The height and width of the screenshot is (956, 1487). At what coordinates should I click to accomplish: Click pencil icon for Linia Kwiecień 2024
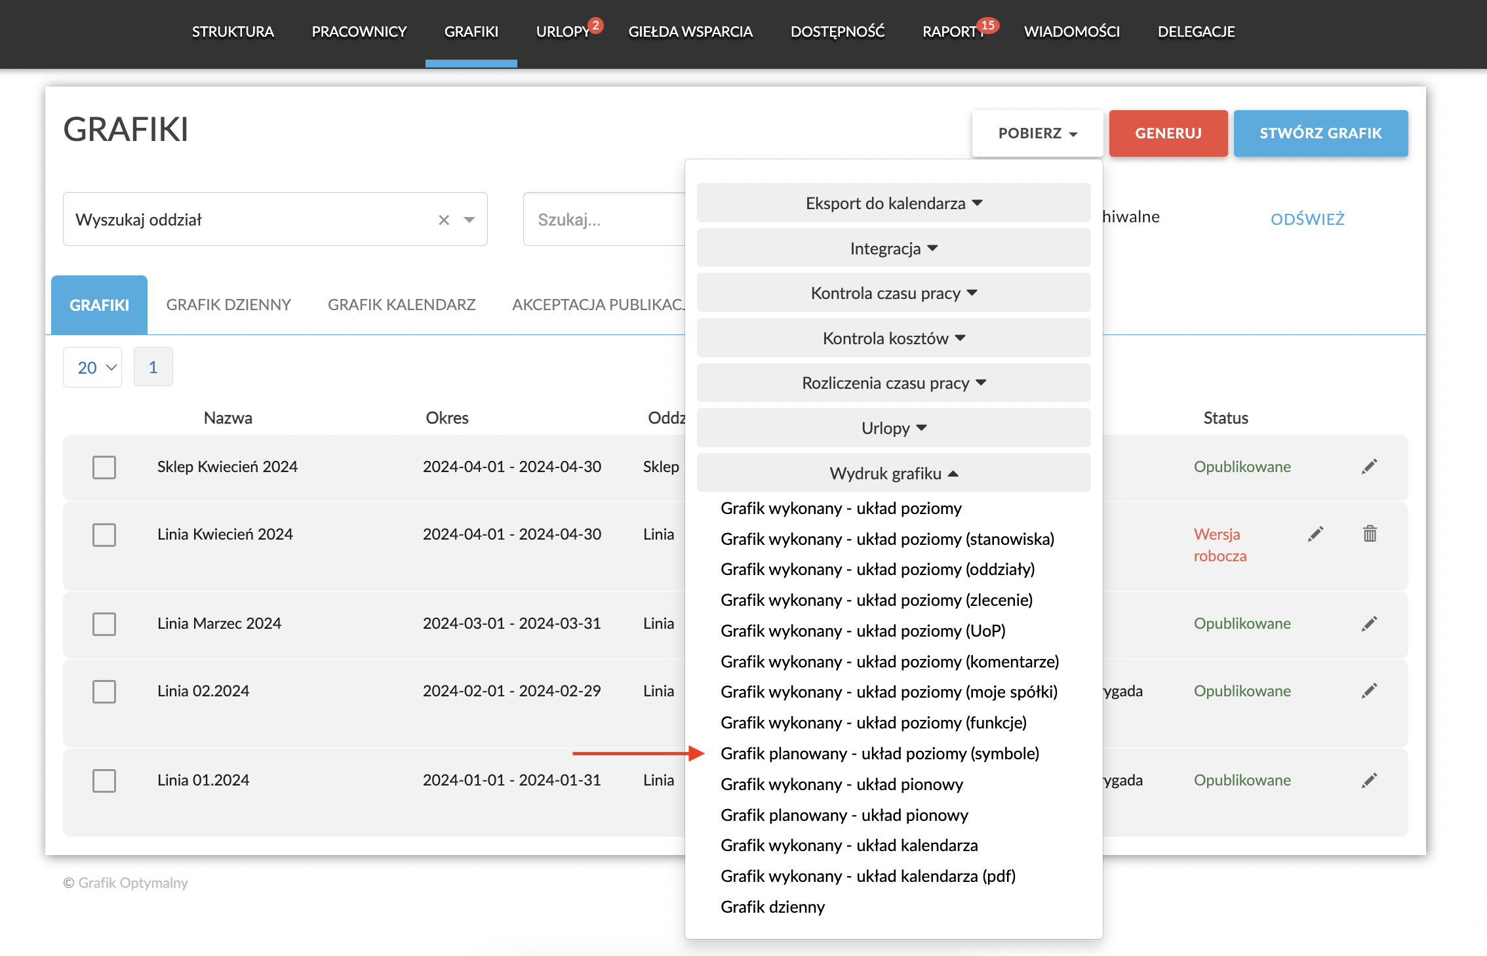(x=1315, y=534)
